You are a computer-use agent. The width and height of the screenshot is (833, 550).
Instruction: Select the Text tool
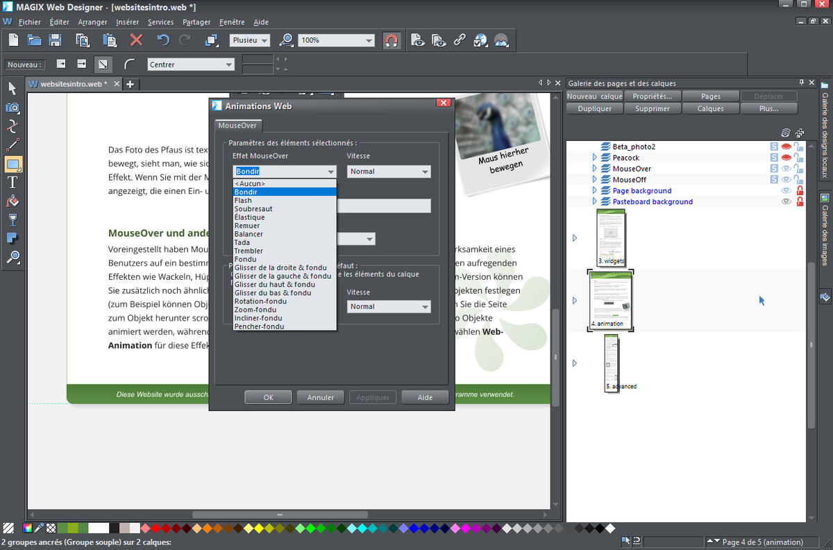(x=12, y=183)
